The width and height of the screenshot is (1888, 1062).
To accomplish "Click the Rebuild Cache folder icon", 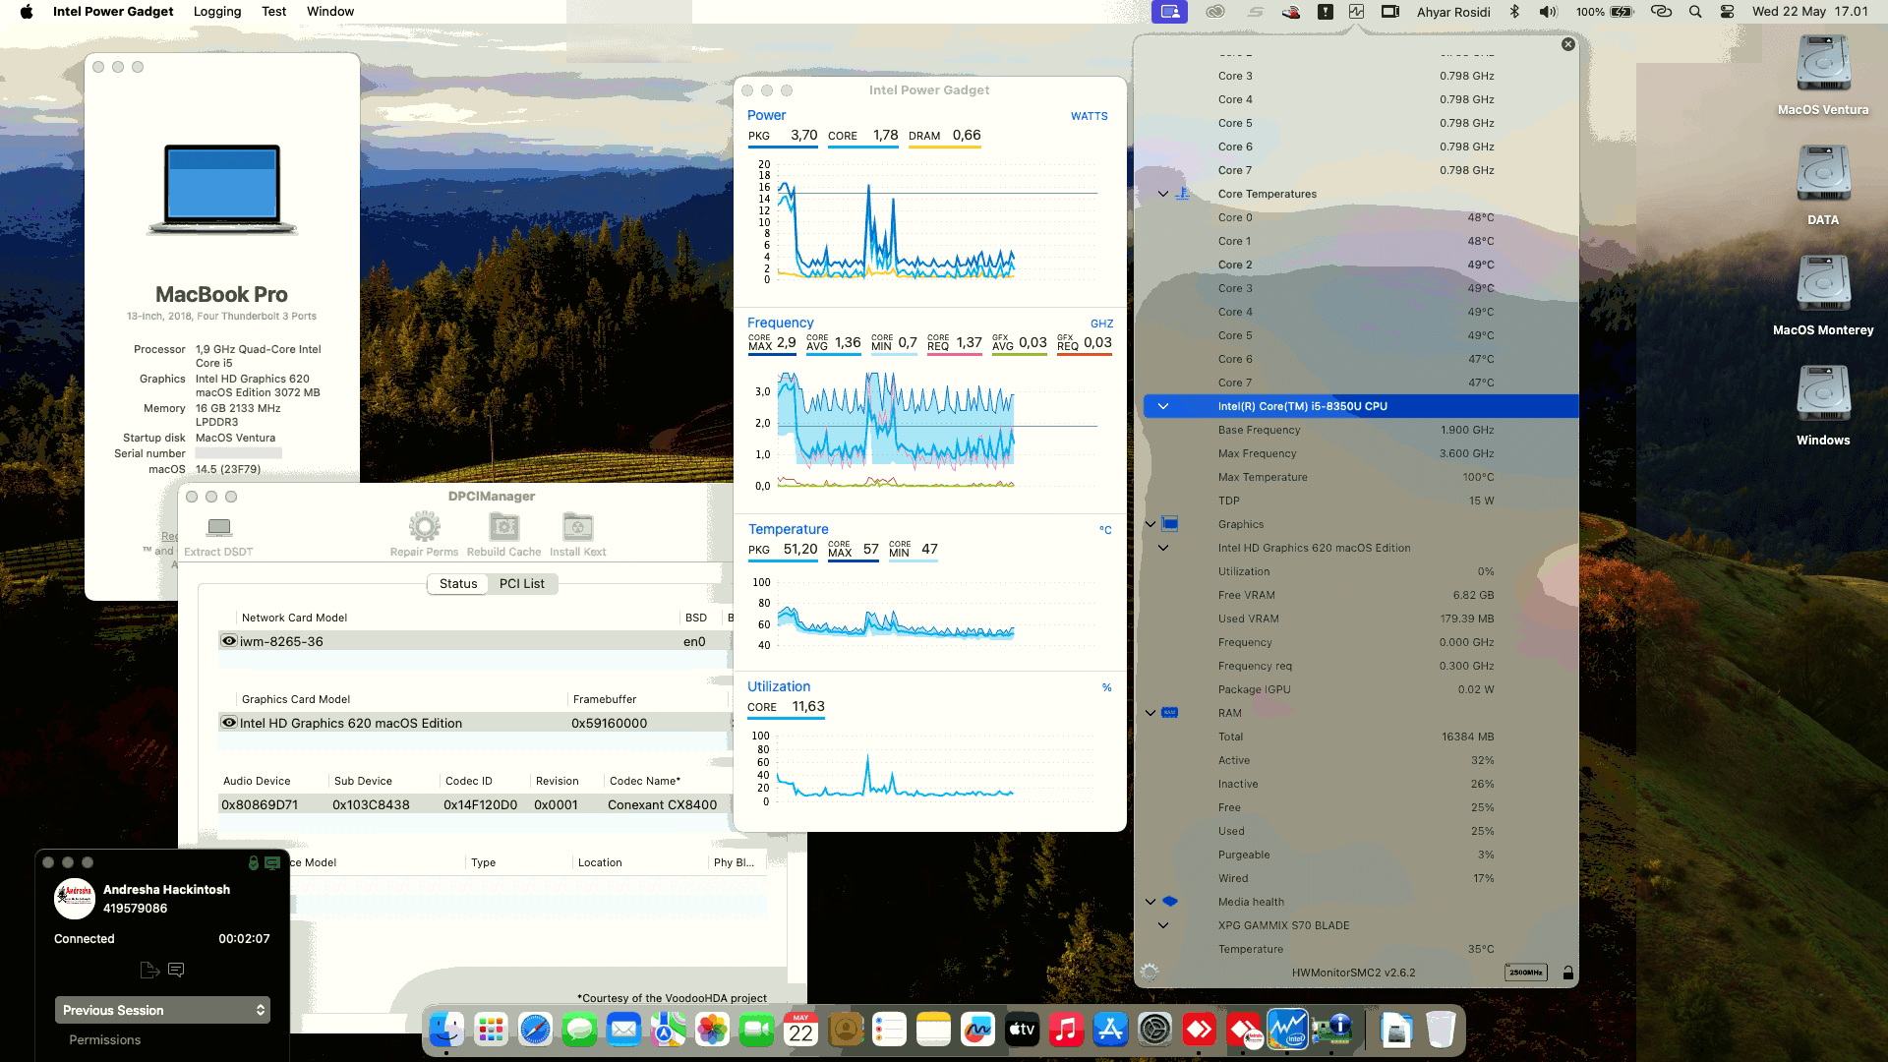I will 502,528.
